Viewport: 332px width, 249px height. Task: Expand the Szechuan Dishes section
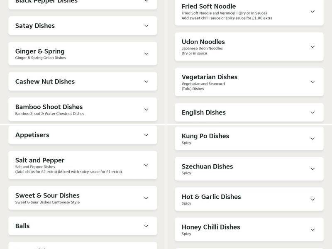coord(312,169)
